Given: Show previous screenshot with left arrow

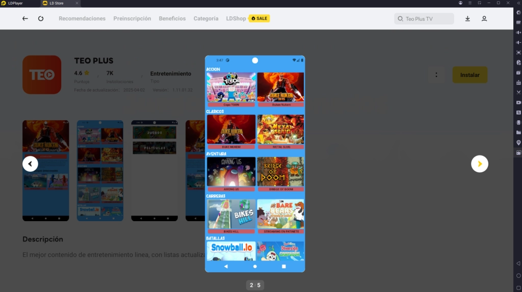Looking at the screenshot, I should (30, 164).
